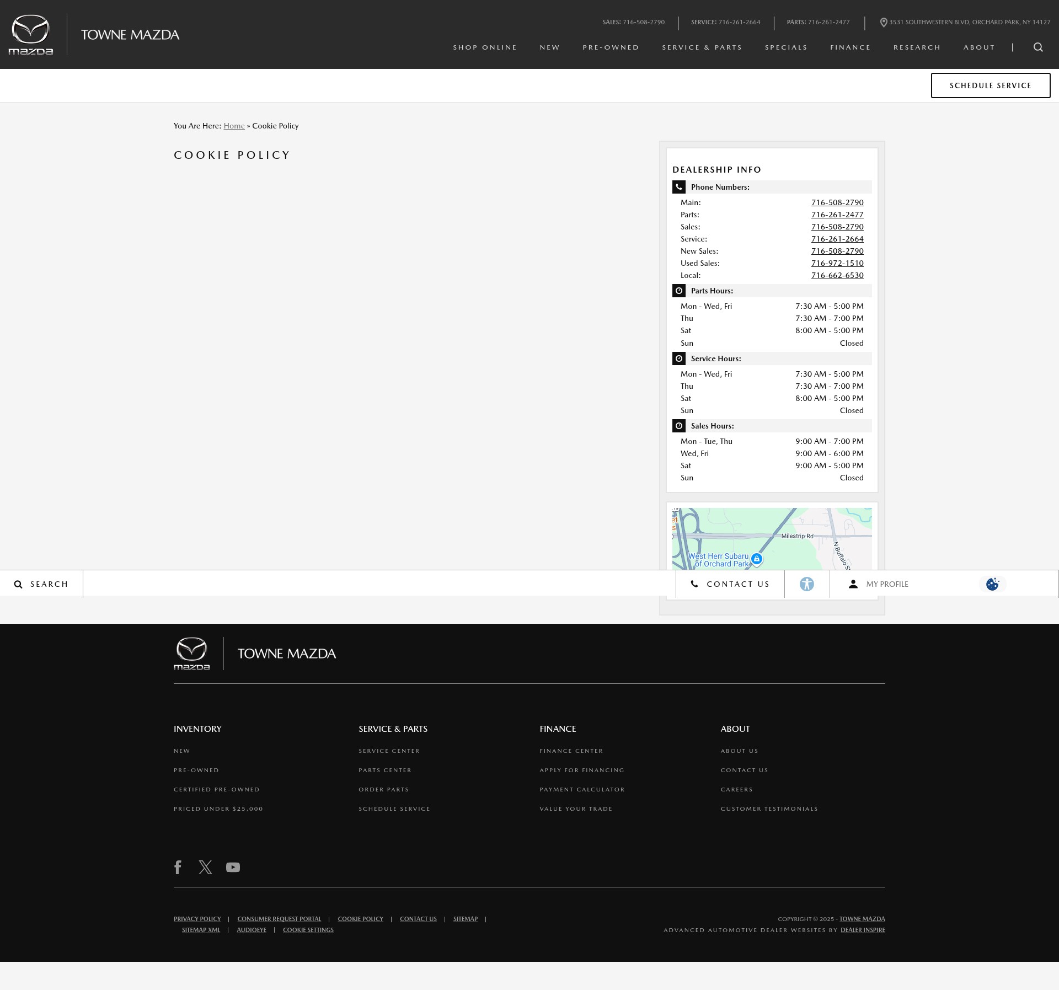Click the Local number 716-662-6530
The image size is (1059, 990).
[837, 275]
